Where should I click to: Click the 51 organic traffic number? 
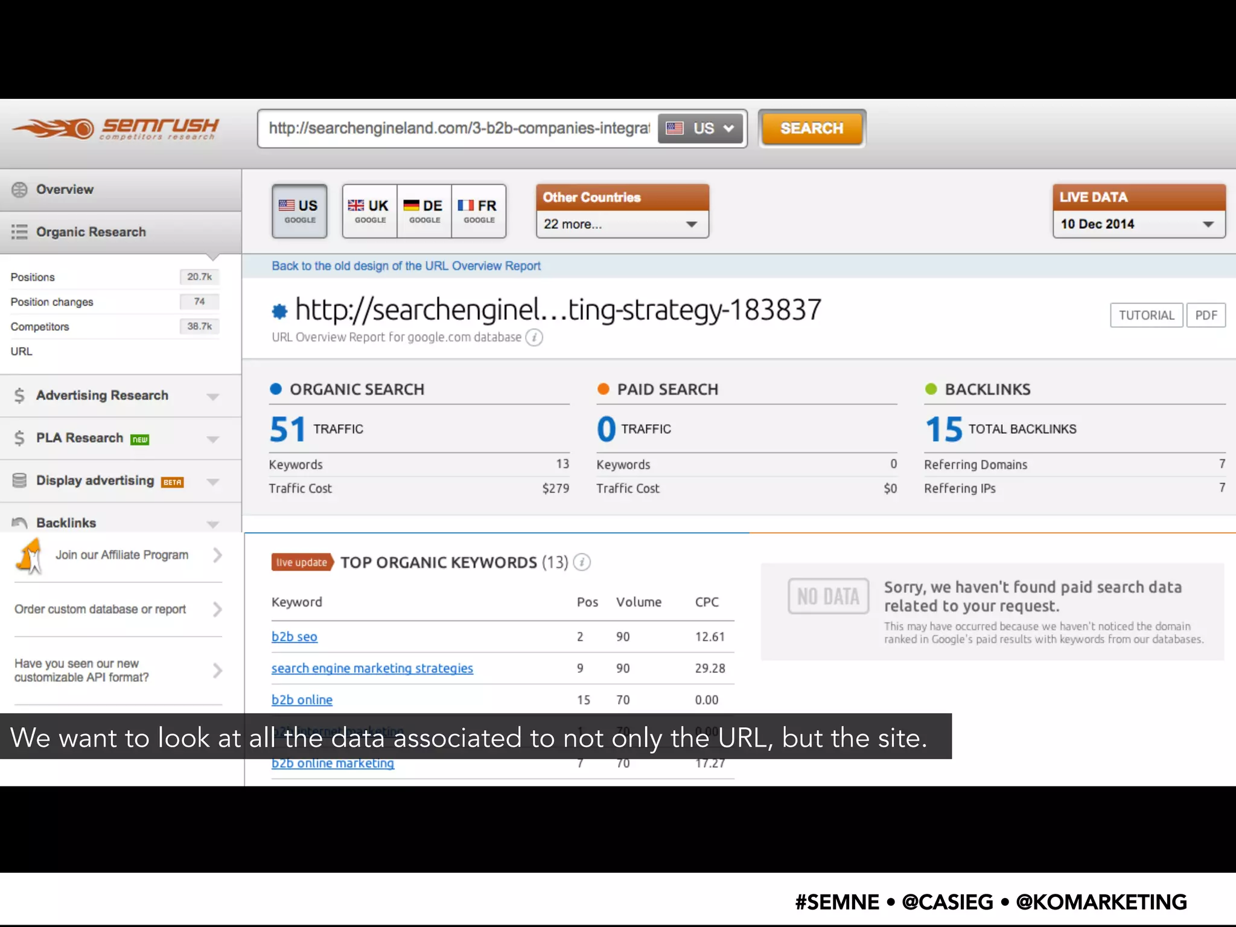coord(287,430)
